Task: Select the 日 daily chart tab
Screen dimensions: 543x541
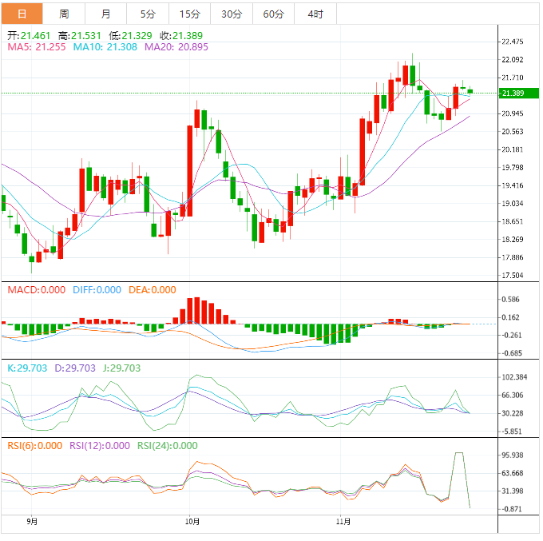Action: click(x=22, y=14)
